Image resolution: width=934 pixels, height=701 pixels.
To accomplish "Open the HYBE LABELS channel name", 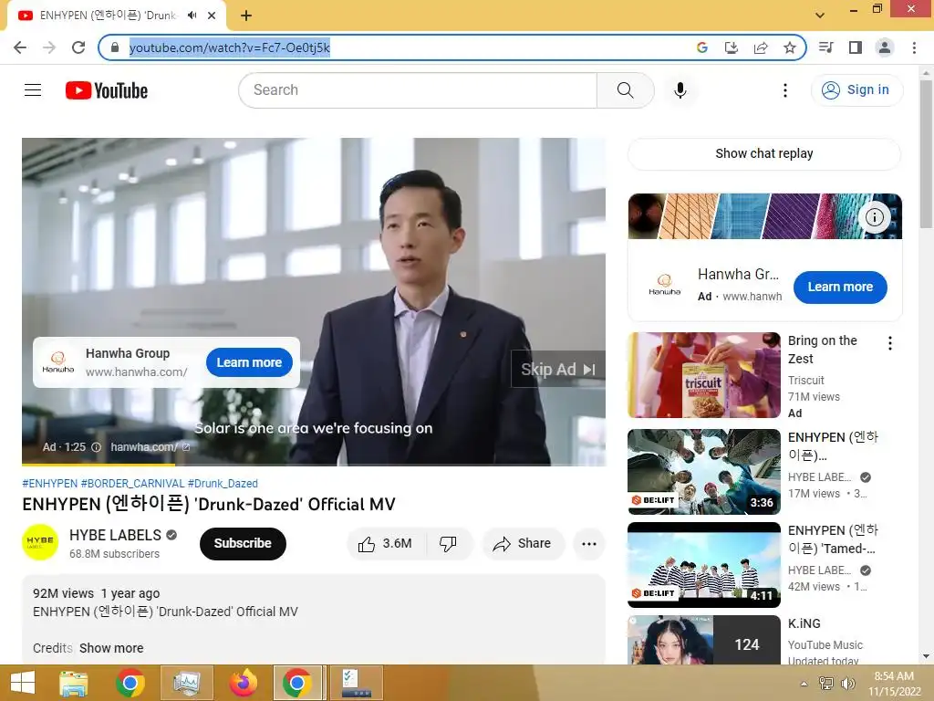I will pyautogui.click(x=116, y=535).
